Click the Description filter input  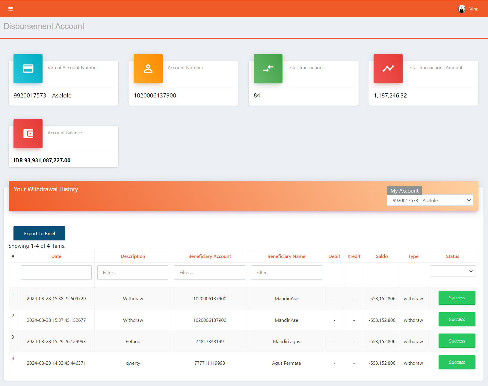[x=133, y=272]
